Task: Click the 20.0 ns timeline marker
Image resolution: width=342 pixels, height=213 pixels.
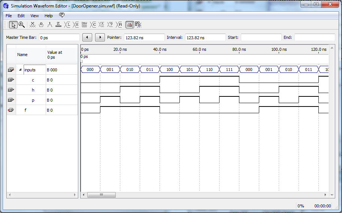Action: [x=120, y=49]
